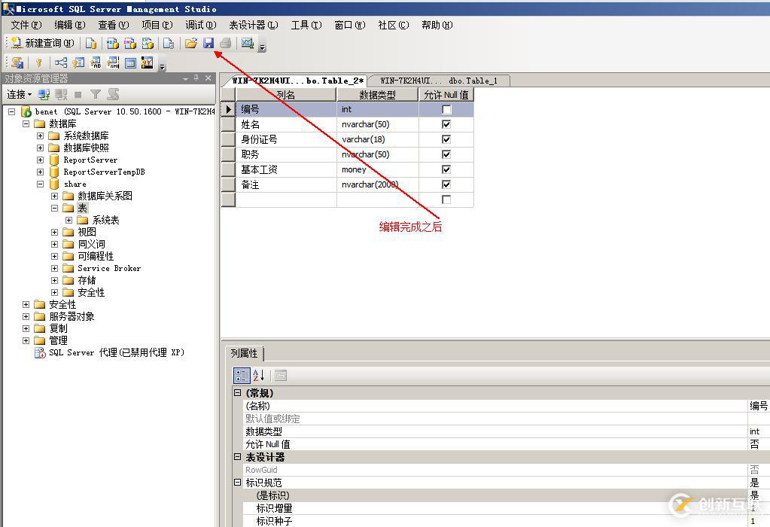Viewport: 770px width, 527px height.
Task: Click the Generate Change Script icon
Action: 17,62
